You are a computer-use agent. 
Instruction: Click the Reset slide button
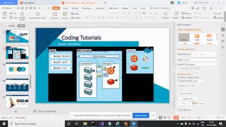(75, 13)
